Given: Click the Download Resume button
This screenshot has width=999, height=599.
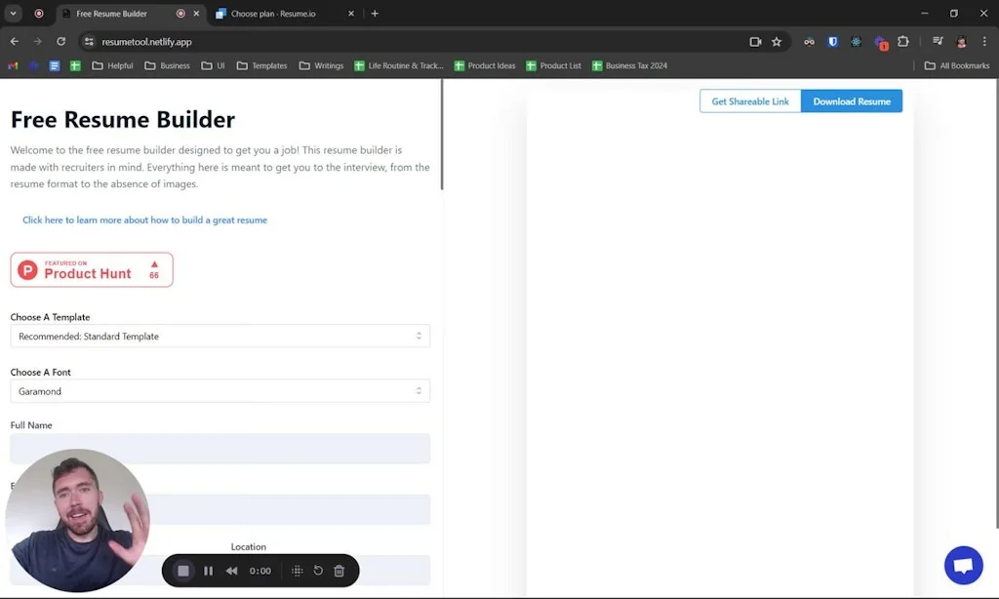Looking at the screenshot, I should (x=851, y=100).
